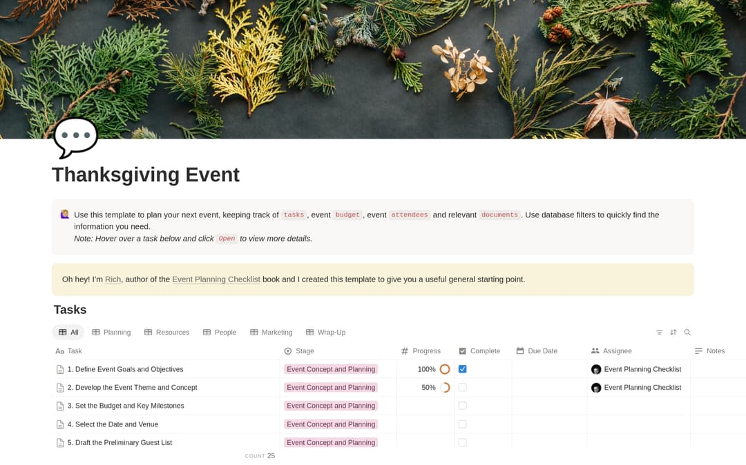Click the 'budget' code tag in callout
The height and width of the screenshot is (465, 746).
coord(347,215)
